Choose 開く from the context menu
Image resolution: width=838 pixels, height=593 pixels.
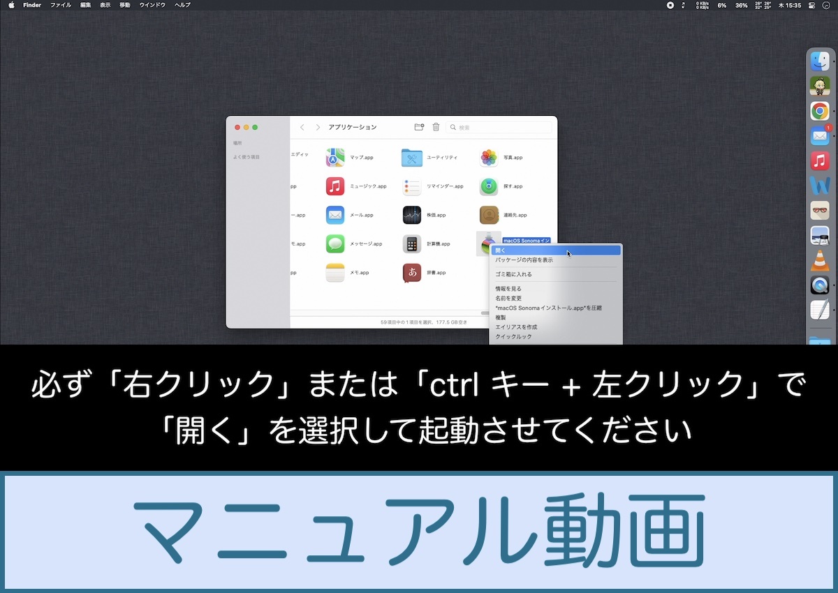[x=501, y=250]
